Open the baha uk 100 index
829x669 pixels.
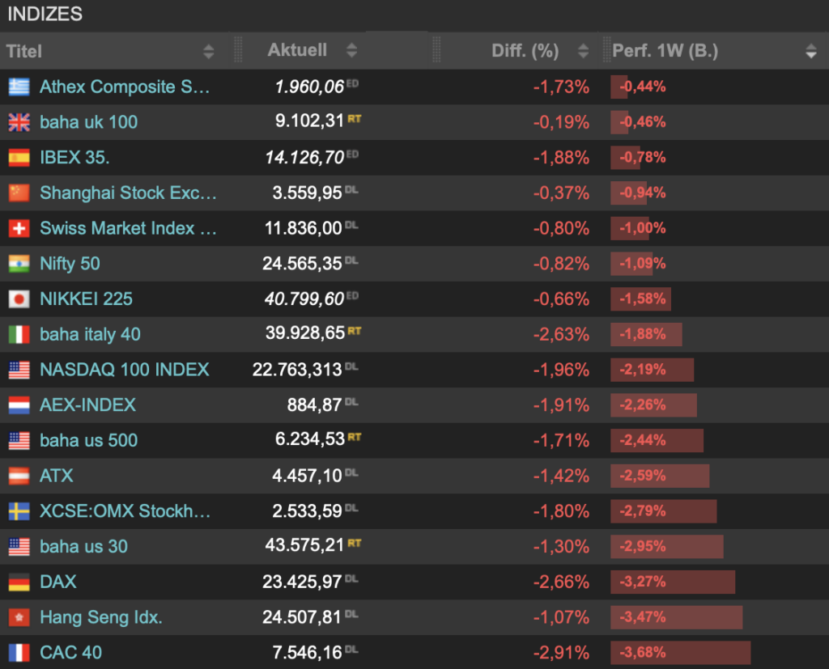coord(89,122)
